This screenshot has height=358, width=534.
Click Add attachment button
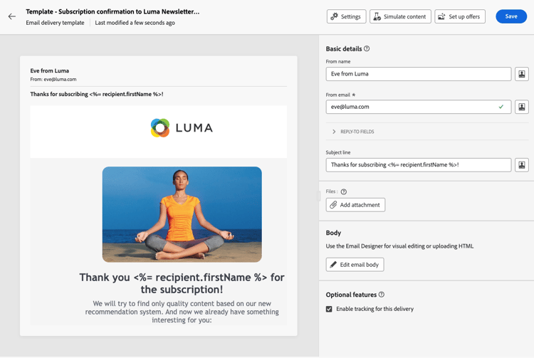click(355, 205)
